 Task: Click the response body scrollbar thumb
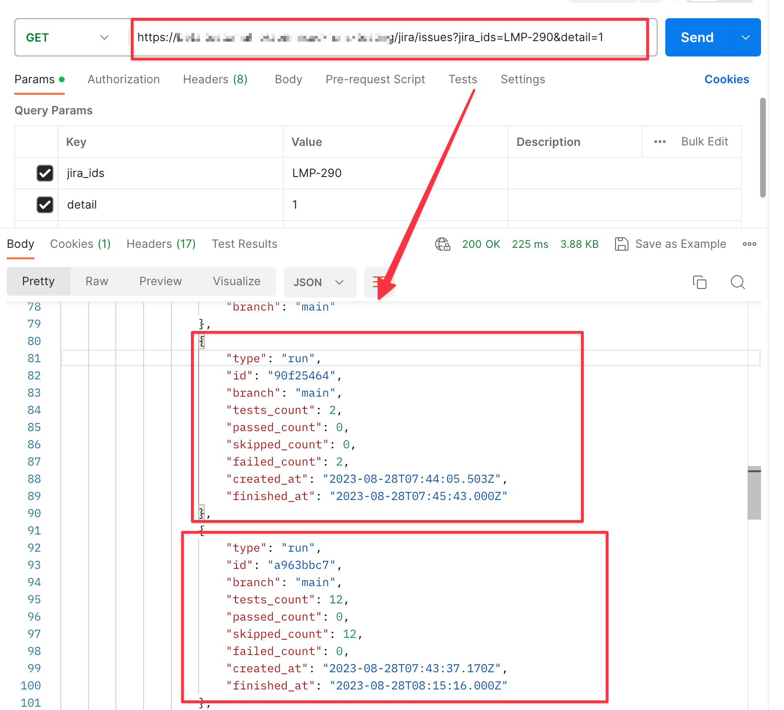tap(754, 493)
